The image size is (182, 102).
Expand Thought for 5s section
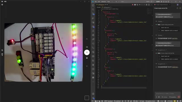162,50
